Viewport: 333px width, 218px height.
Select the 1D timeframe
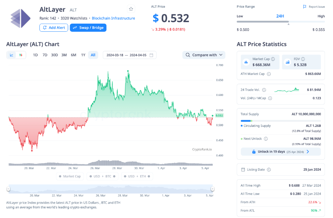click(35, 55)
